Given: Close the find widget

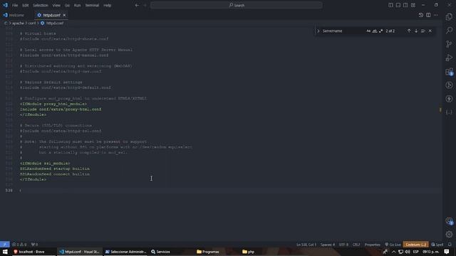Looking at the screenshot, I should click(430, 31).
